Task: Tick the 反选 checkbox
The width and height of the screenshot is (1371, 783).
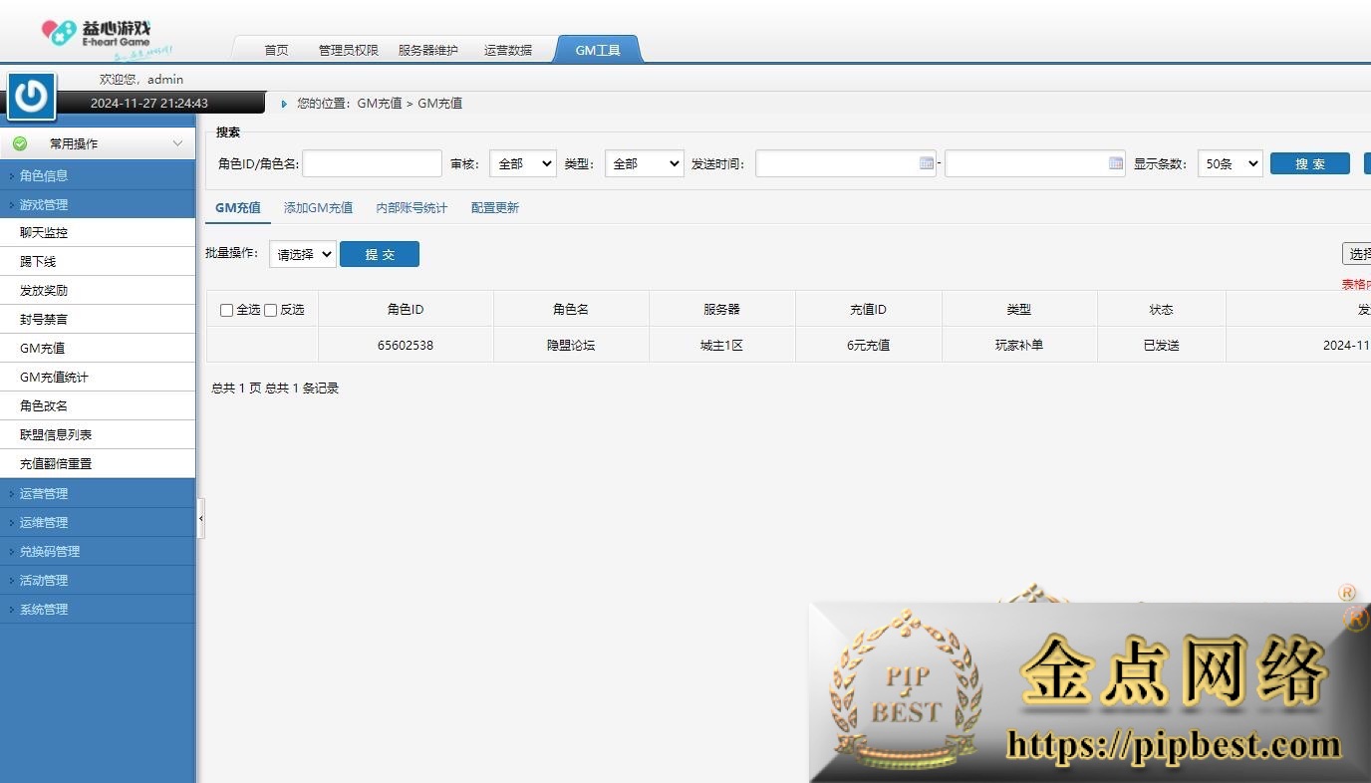Action: pyautogui.click(x=270, y=310)
